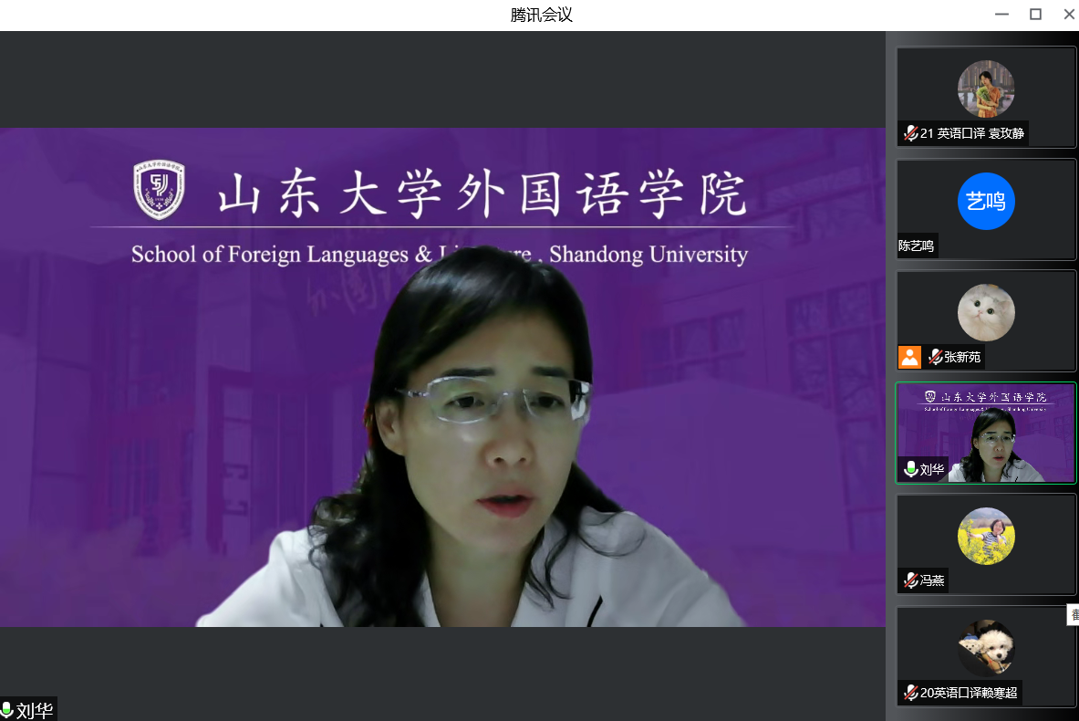This screenshot has width=1079, height=721.
Task: Minimize the 腾讯会议 window
Action: 1001,15
